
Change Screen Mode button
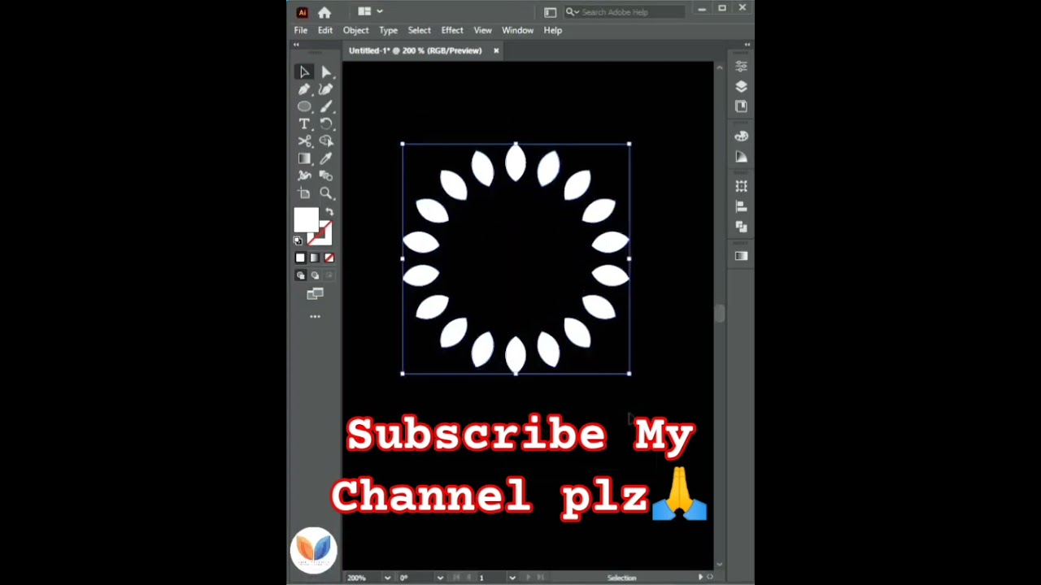pos(315,293)
